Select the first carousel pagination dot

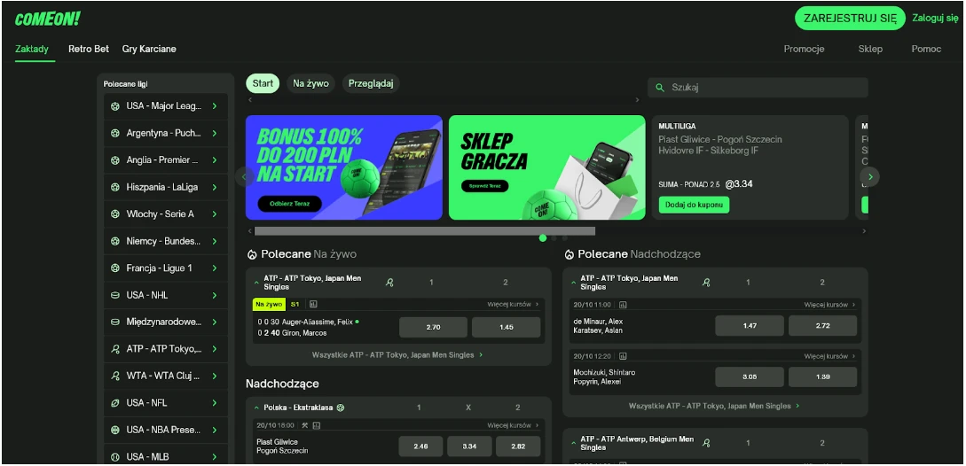(x=543, y=238)
